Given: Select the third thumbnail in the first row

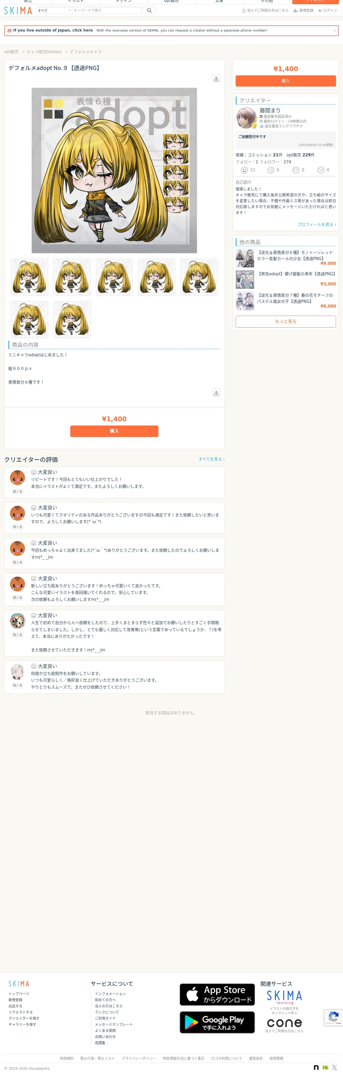Looking at the screenshot, I should pos(114,277).
